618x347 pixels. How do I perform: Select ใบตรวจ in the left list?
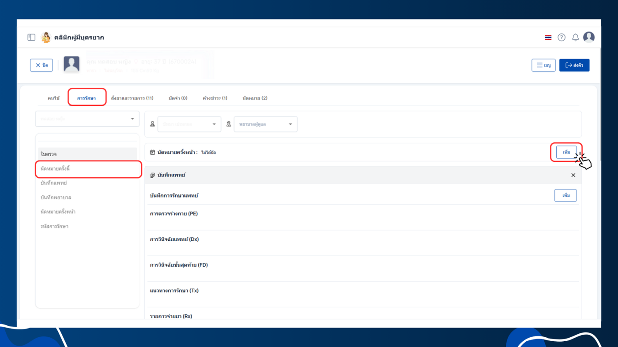87,154
